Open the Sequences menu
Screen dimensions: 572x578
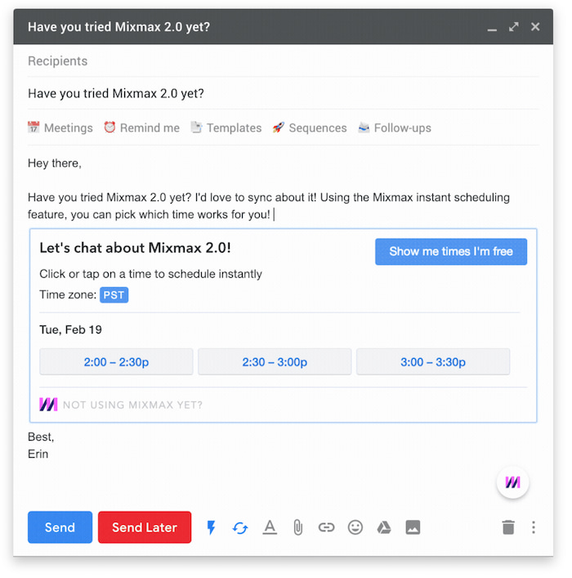click(310, 128)
